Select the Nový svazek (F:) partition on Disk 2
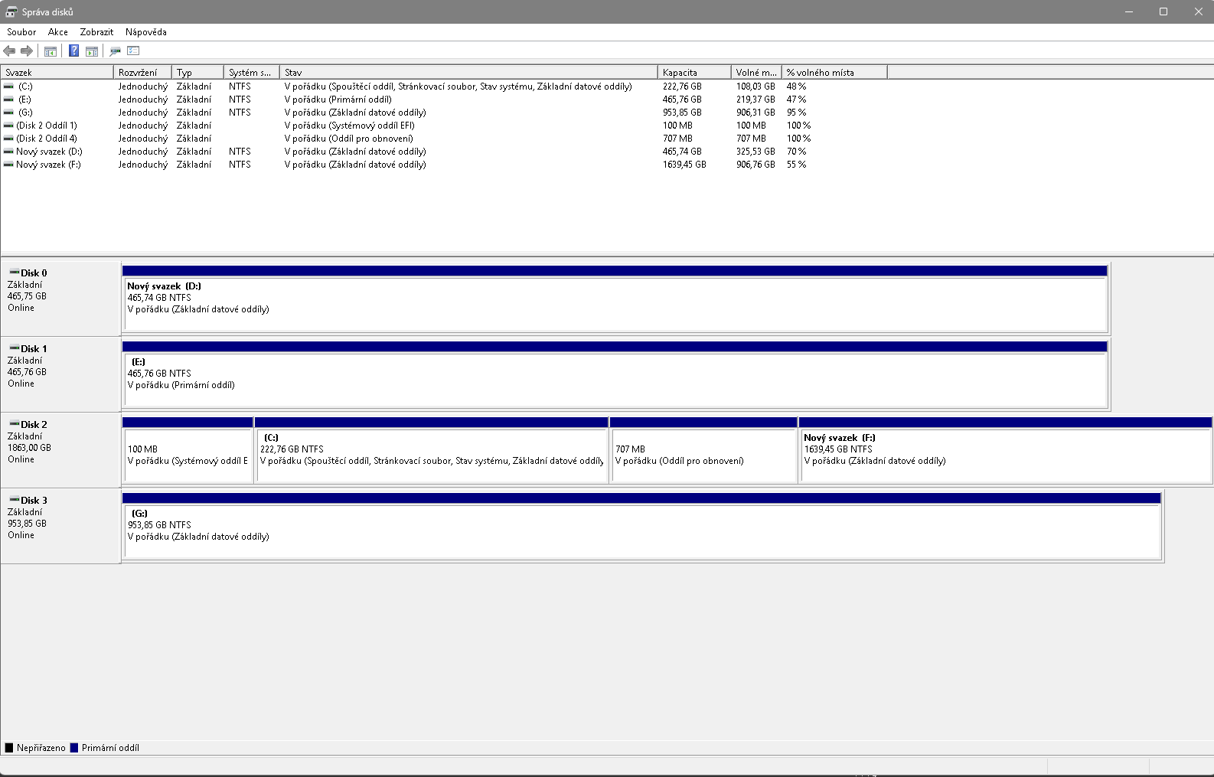The width and height of the screenshot is (1214, 777). pyautogui.click(x=1005, y=450)
